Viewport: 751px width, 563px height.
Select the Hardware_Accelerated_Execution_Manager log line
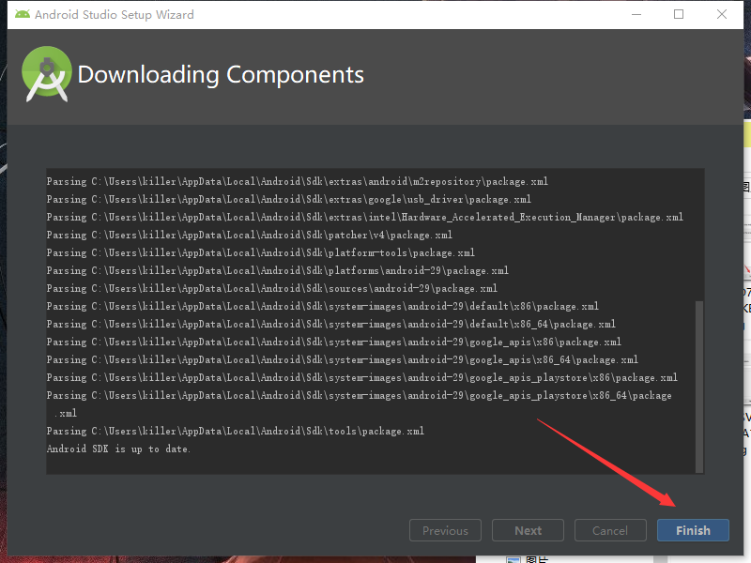(364, 218)
